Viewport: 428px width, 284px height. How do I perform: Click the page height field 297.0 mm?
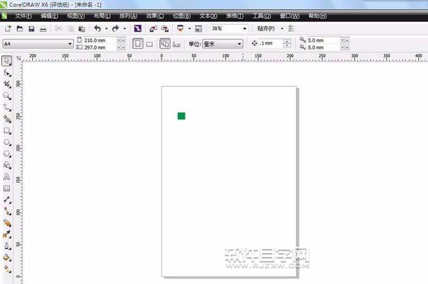[100, 48]
